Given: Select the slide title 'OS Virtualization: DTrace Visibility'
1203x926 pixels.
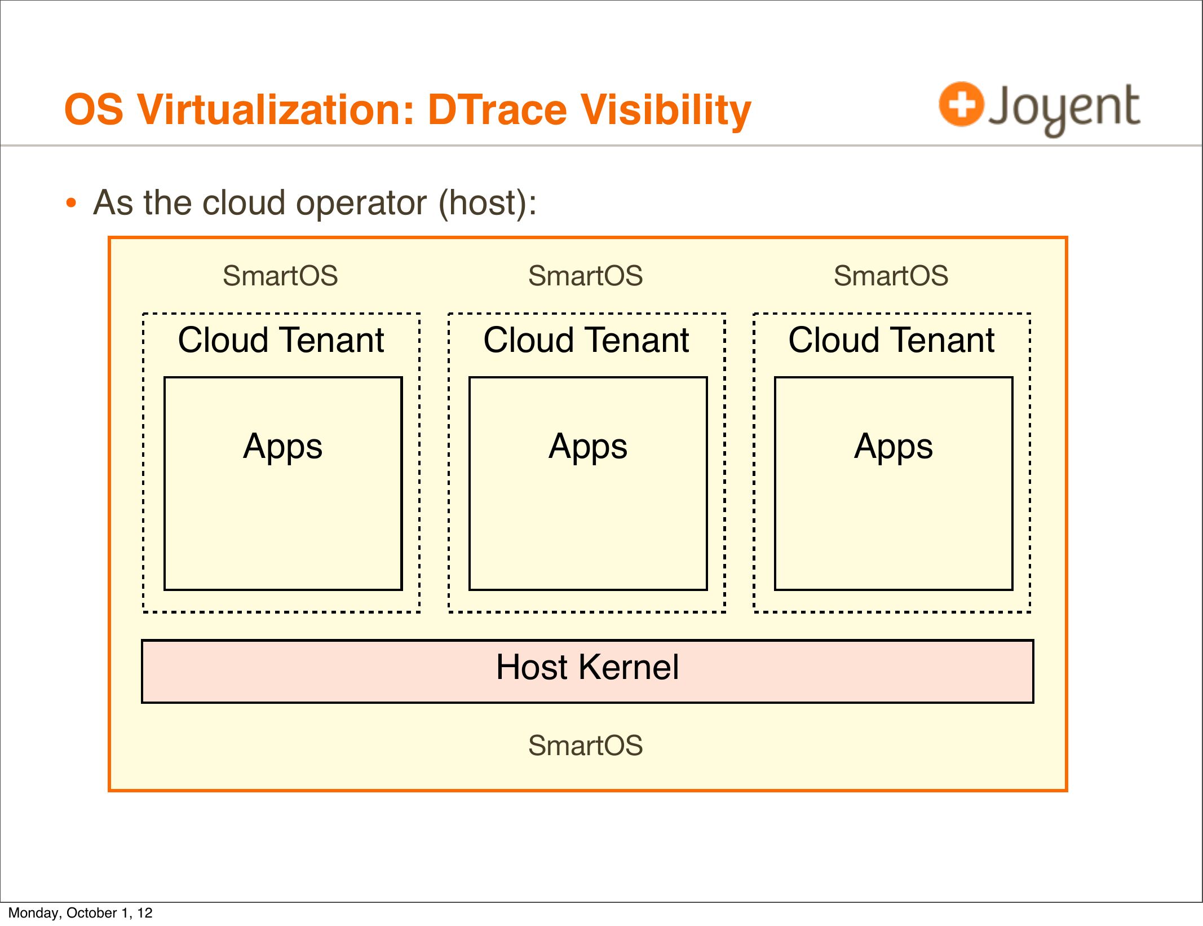Looking at the screenshot, I should (407, 110).
